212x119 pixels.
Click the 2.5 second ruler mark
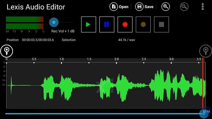tap(144, 59)
